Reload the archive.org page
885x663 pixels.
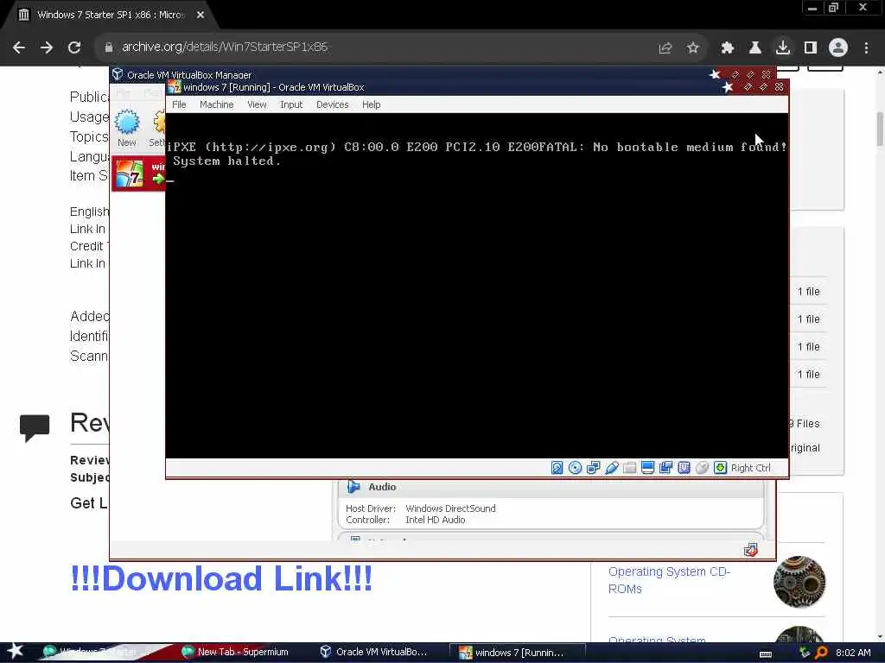coord(74,47)
